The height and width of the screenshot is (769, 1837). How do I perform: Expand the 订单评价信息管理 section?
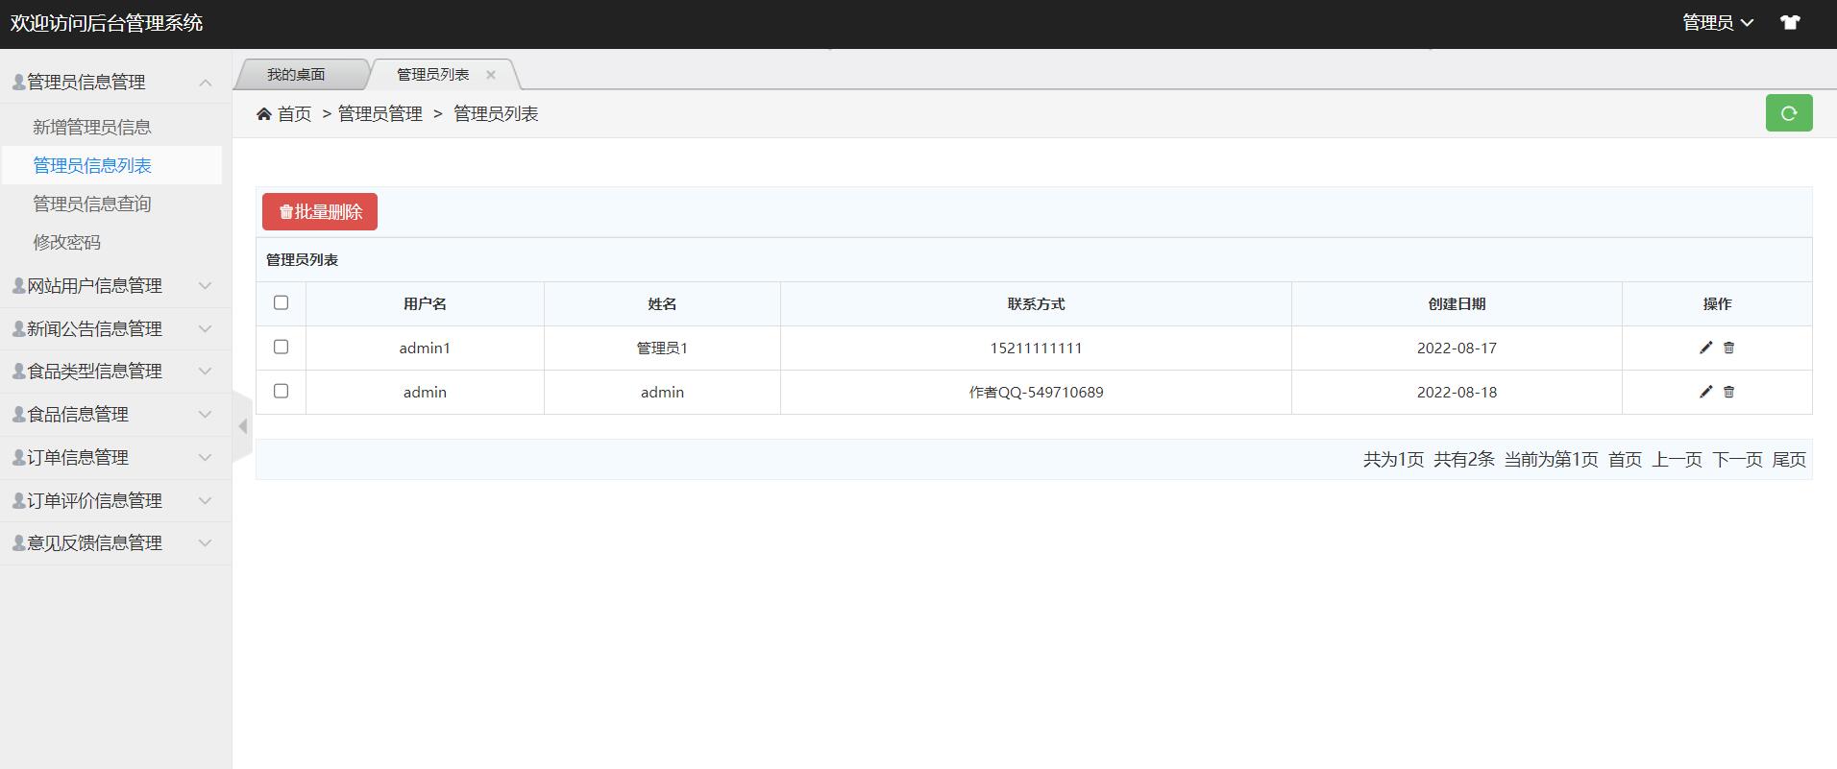pyautogui.click(x=115, y=500)
